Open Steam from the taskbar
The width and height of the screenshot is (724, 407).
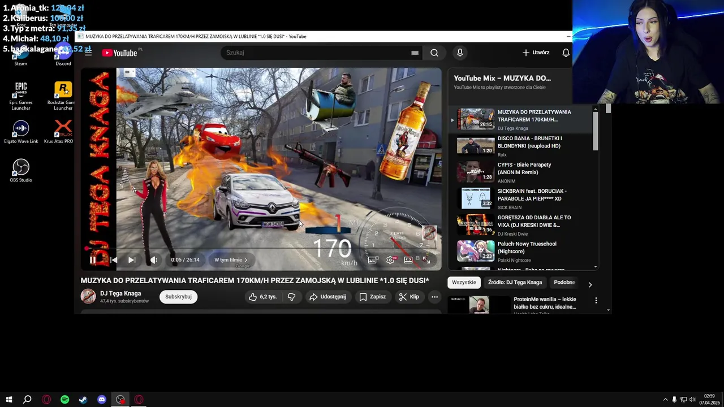(83, 400)
